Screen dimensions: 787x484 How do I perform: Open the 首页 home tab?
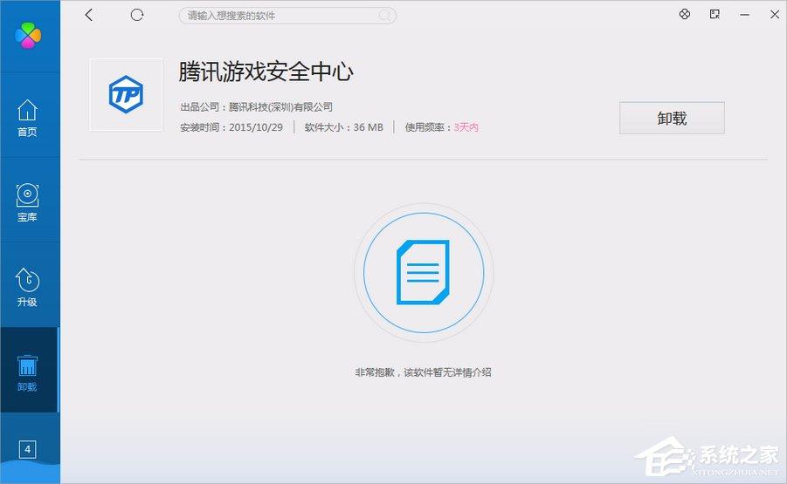(28, 118)
